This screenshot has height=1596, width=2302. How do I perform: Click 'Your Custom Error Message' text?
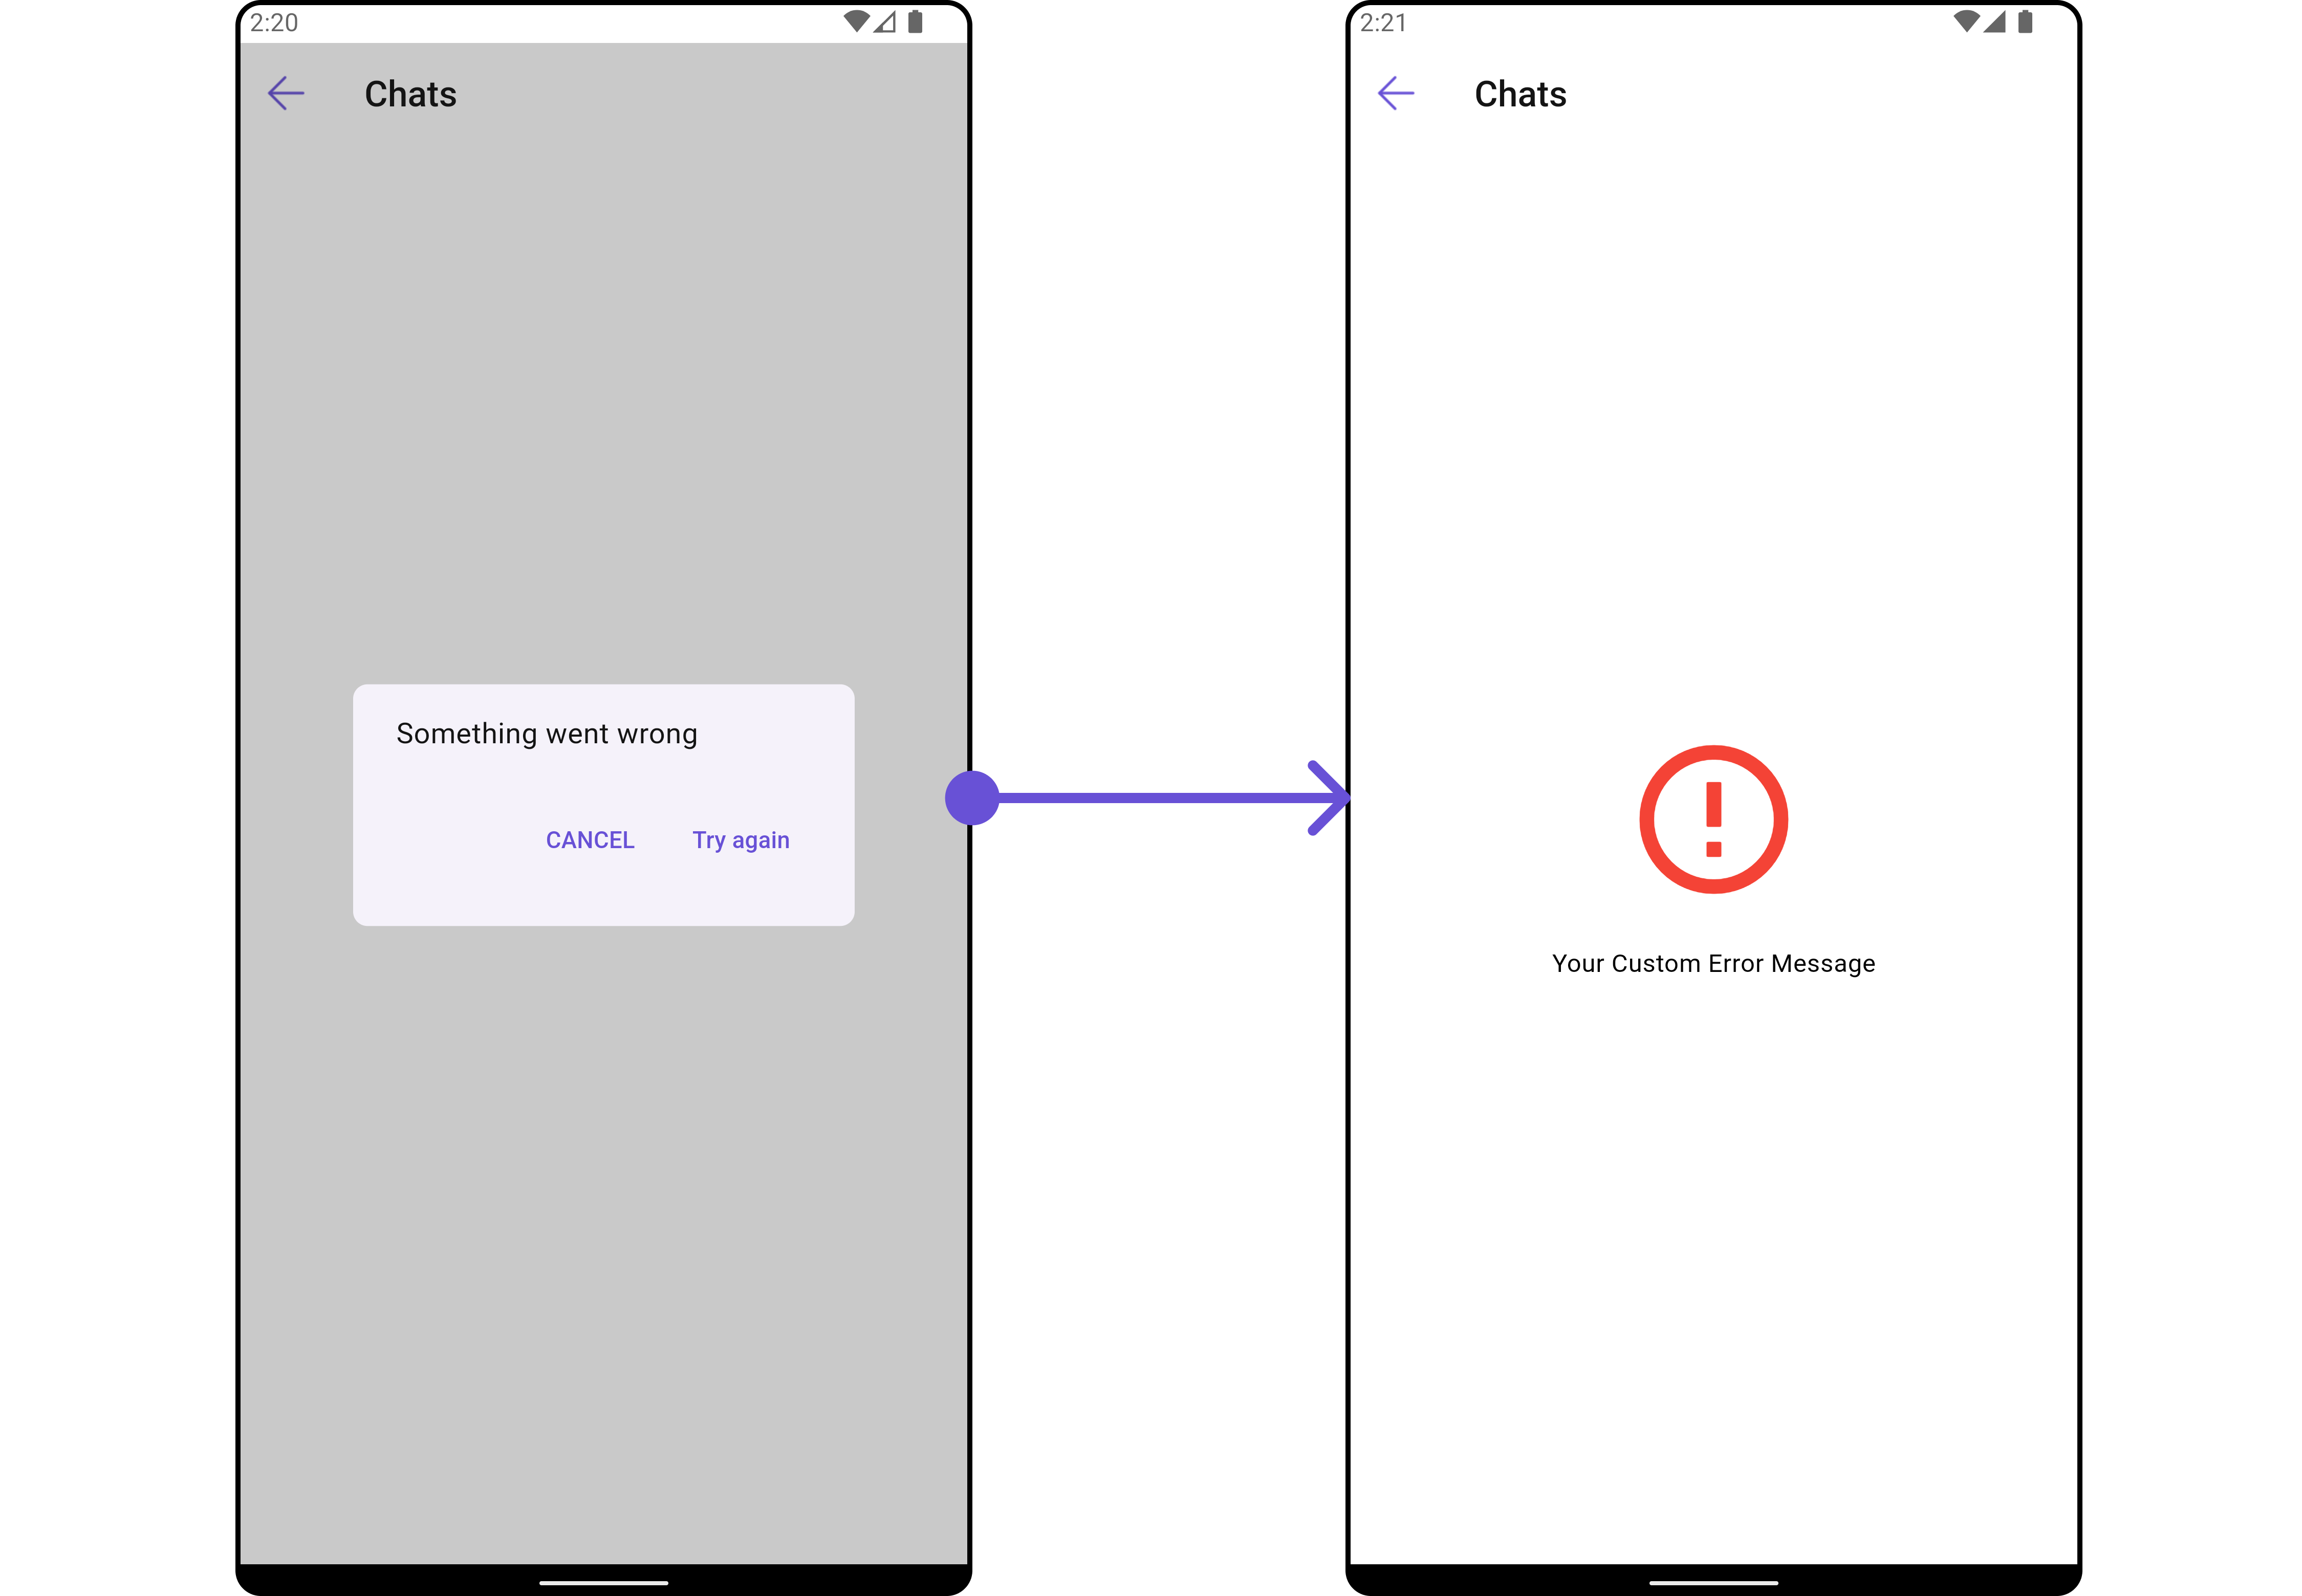[1713, 963]
